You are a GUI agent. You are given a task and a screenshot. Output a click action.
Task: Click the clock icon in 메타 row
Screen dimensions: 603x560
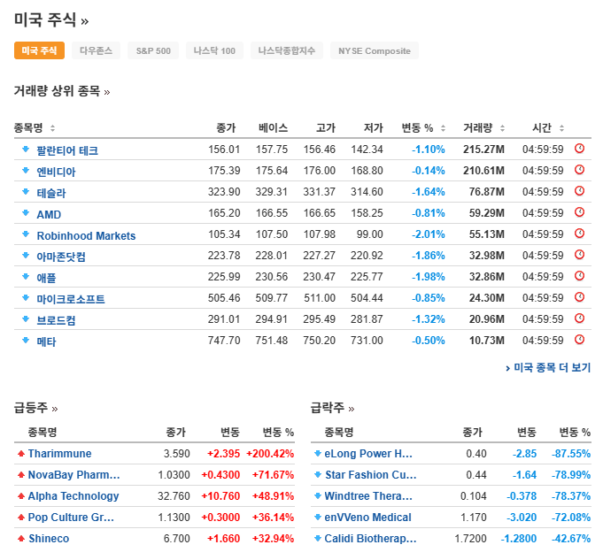580,340
